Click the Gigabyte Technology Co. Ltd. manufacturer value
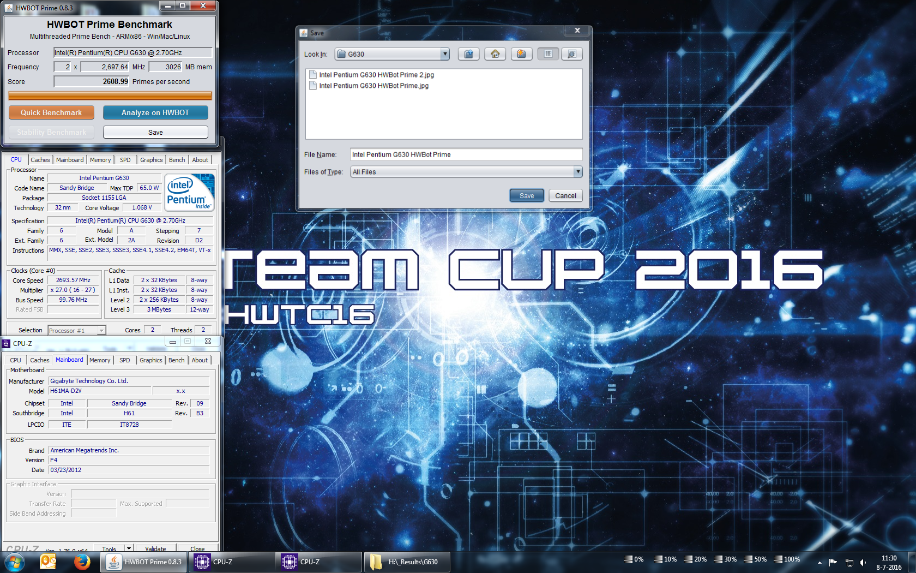 129,381
